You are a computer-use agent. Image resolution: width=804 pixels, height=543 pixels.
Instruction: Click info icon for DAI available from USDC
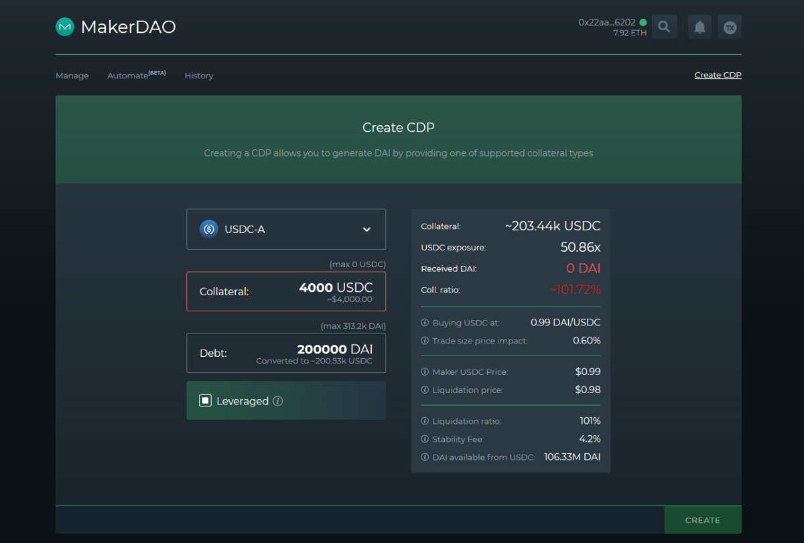(425, 457)
